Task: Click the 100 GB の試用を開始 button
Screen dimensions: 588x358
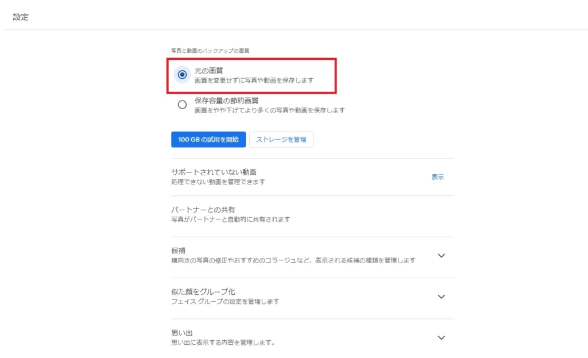Action: pyautogui.click(x=208, y=140)
